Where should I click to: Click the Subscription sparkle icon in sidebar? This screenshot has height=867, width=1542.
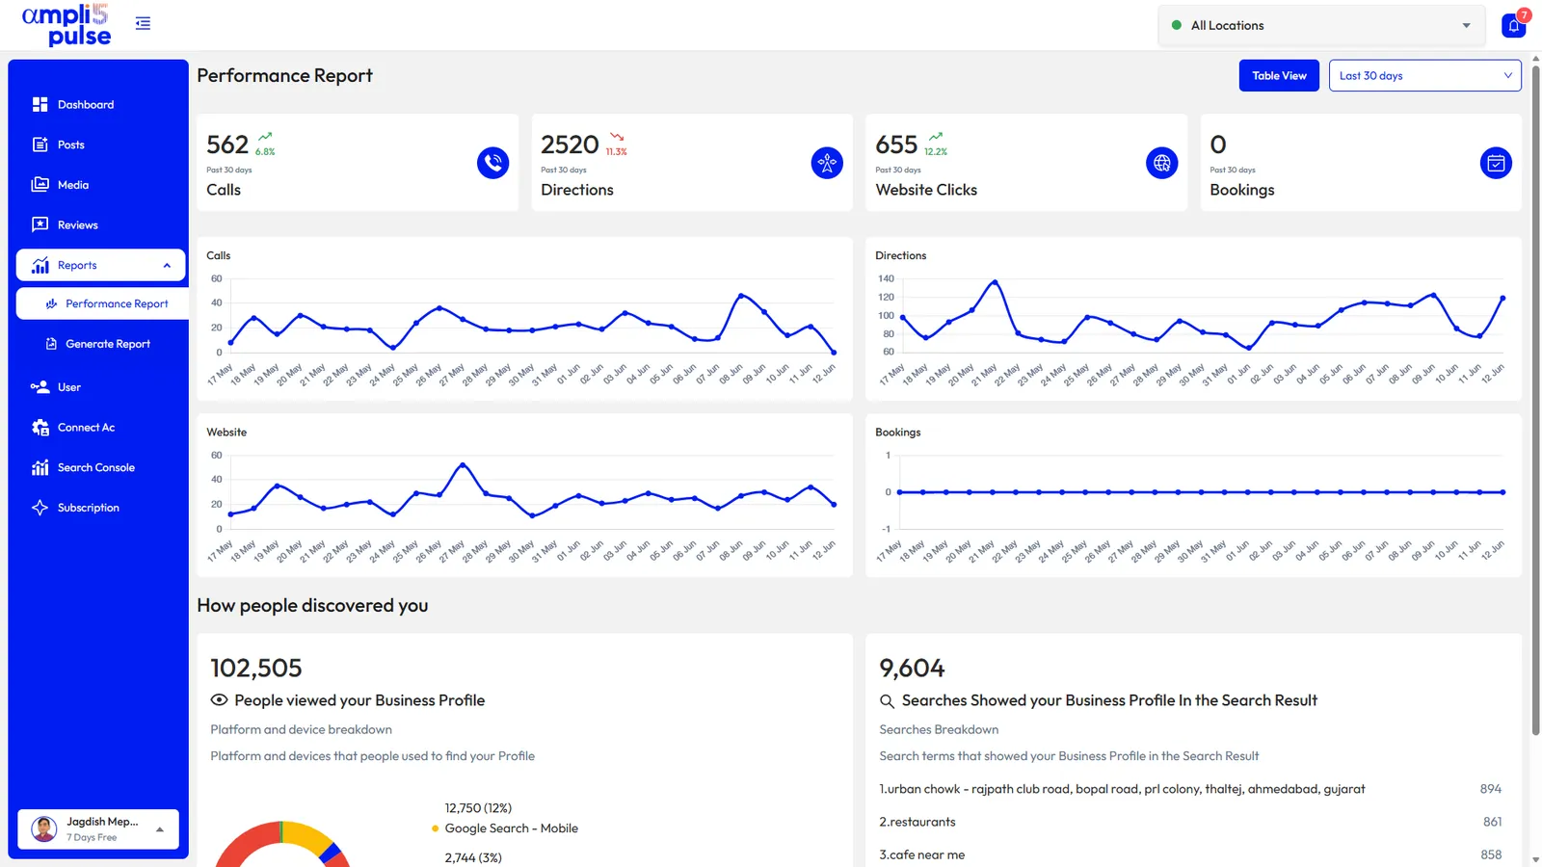coord(40,508)
